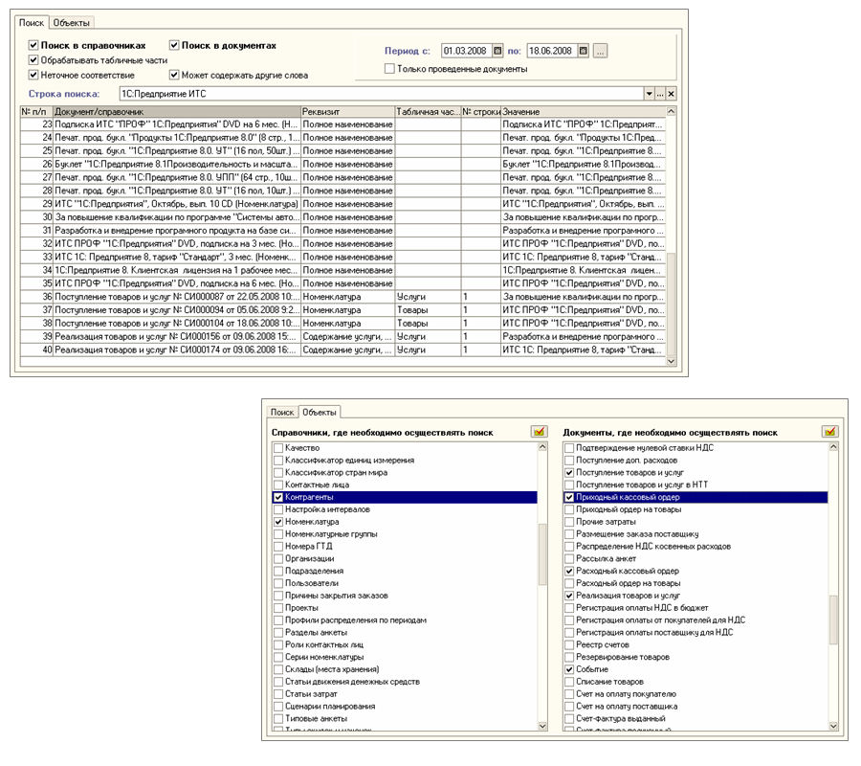Open calendar picker for end date 18.06.2008
Image resolution: width=861 pixels, height=766 pixels.
click(584, 51)
